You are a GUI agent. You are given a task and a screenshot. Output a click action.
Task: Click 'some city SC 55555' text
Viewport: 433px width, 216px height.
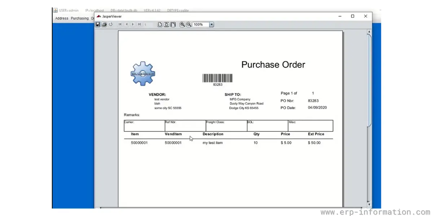(x=168, y=108)
